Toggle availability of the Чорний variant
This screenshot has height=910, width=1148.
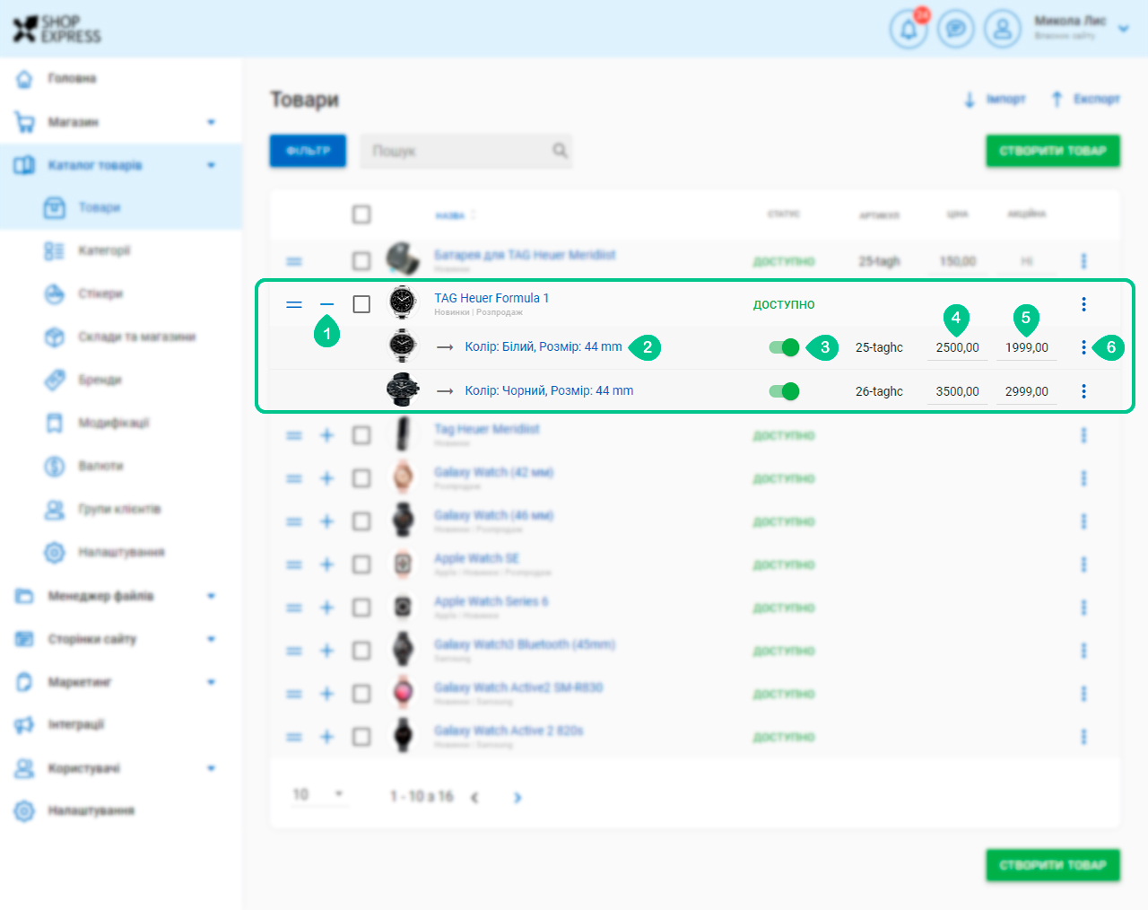click(784, 391)
